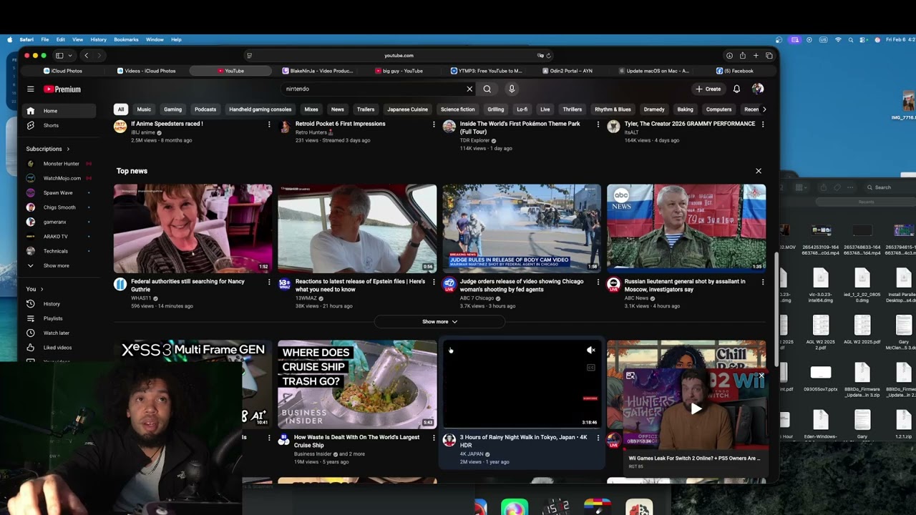Show next filter chips with arrow
The width and height of the screenshot is (916, 515).
coord(764,109)
